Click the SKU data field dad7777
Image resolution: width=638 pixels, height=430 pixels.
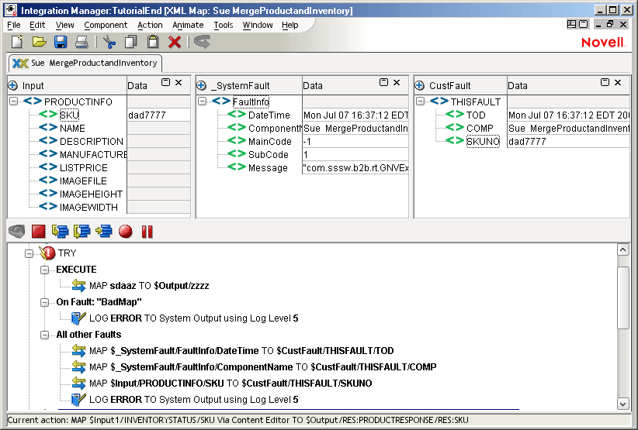tap(158, 115)
